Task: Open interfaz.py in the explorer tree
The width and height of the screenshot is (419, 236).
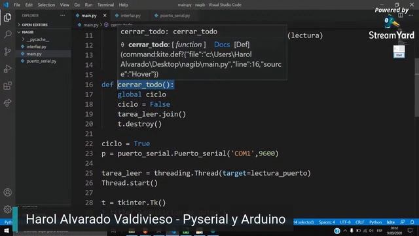Action: tap(43, 47)
